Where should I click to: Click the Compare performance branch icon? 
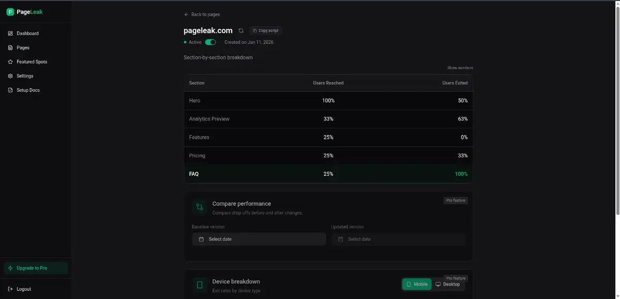click(x=199, y=207)
